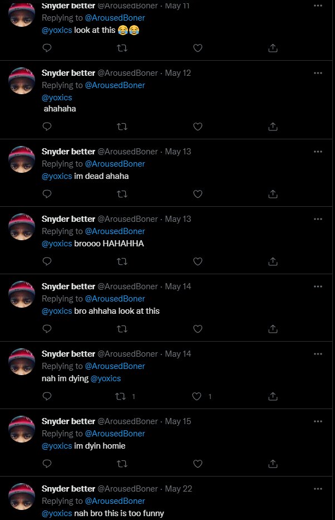
Task: Click @ArousedBoner reply link in May 12 tweet
Action: tap(115, 85)
